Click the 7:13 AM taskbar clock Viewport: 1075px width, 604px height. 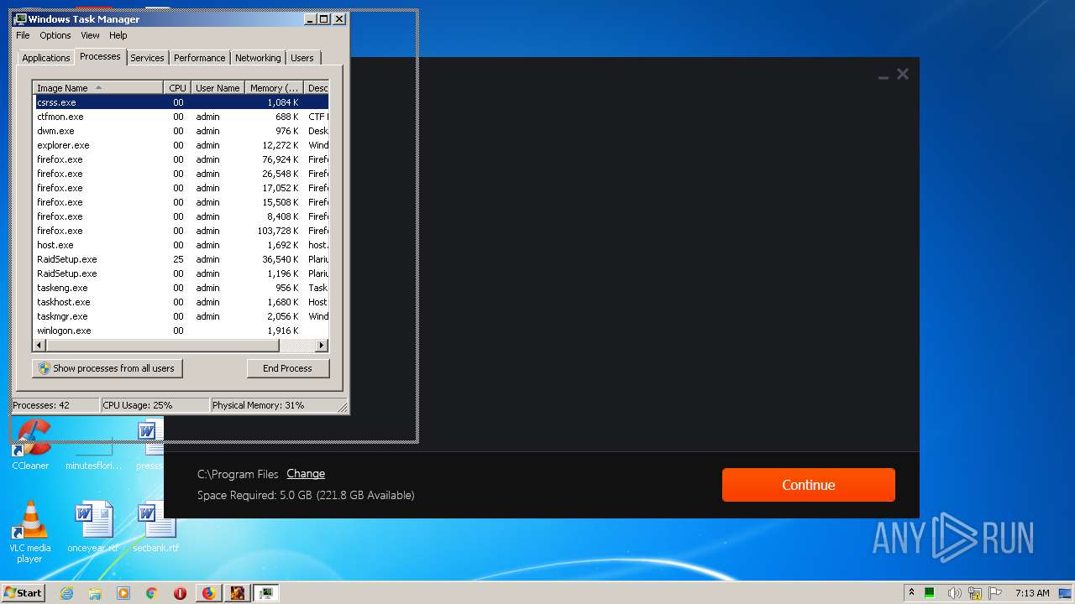point(1032,593)
